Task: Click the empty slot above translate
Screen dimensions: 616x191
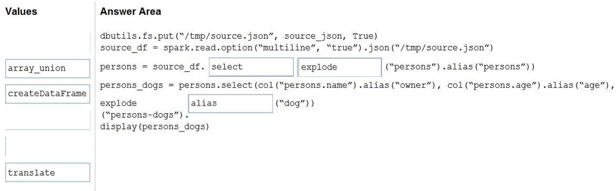Action: click(48, 146)
